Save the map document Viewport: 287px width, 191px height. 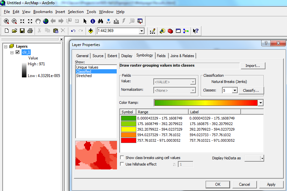tap(22, 31)
